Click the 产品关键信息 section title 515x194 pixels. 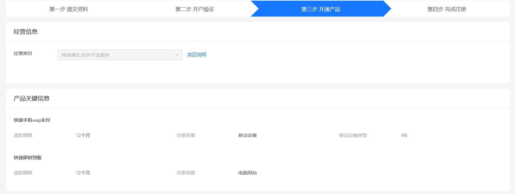point(32,98)
